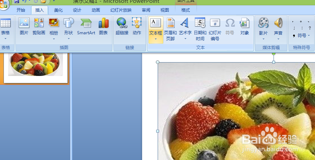Select the 插入 ribbon tab
The width and height of the screenshot is (315, 160).
click(x=39, y=10)
